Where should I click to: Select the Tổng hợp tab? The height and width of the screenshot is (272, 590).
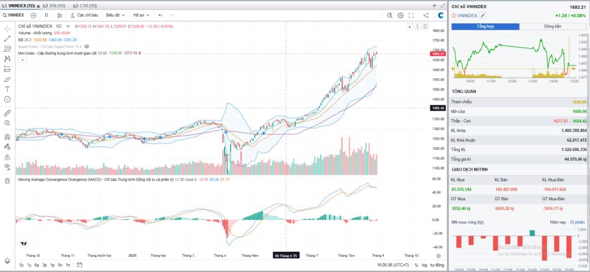pos(485,26)
